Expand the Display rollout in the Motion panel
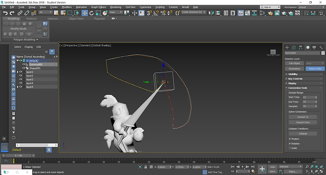Screen dimensions: 326x175 293,83
